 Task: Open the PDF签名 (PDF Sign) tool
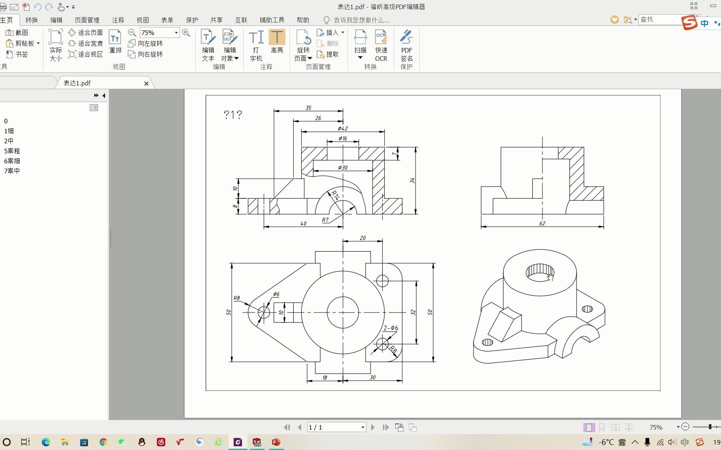(x=406, y=46)
